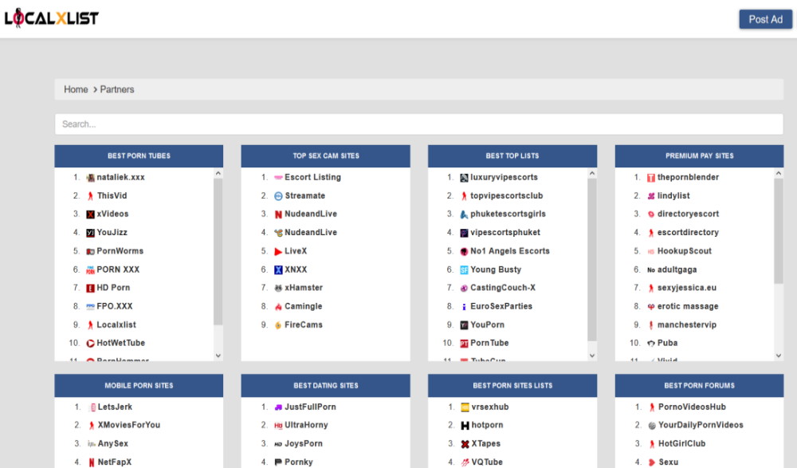Click the Premium Pay Sites scrollbar down arrow
Image resolution: width=797 pixels, height=468 pixels.
point(779,356)
